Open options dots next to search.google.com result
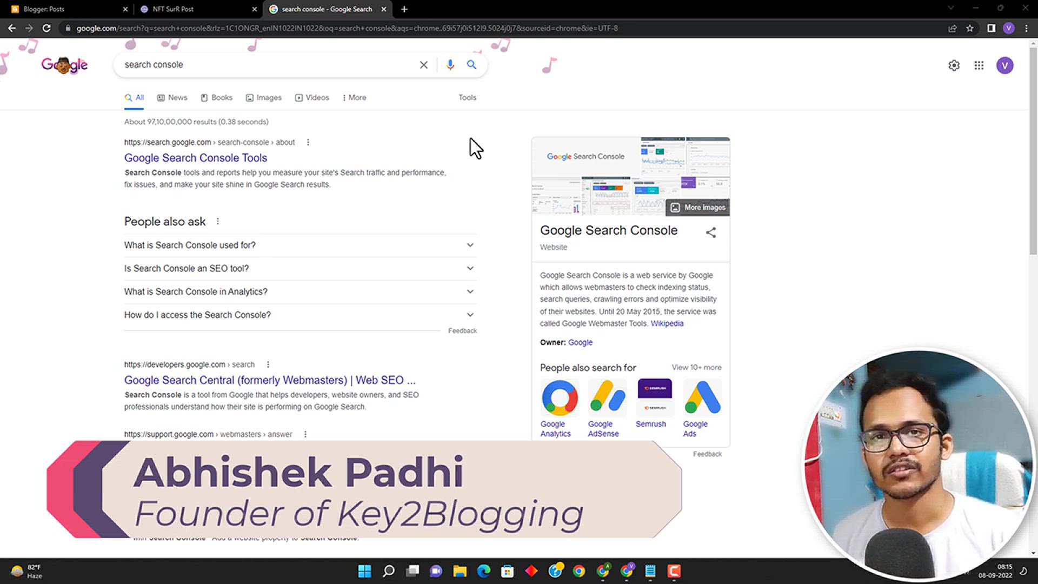The image size is (1038, 584). pos(308,142)
